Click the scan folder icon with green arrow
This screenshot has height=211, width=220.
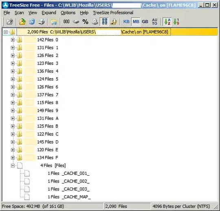22,22
